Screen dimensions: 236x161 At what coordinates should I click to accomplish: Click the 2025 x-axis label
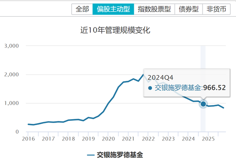click(x=208, y=139)
